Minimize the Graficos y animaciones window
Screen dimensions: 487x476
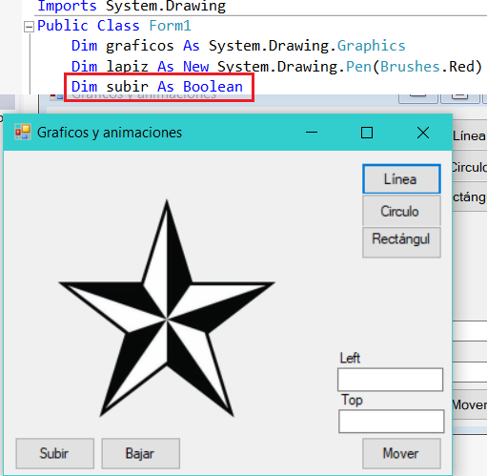(x=312, y=133)
